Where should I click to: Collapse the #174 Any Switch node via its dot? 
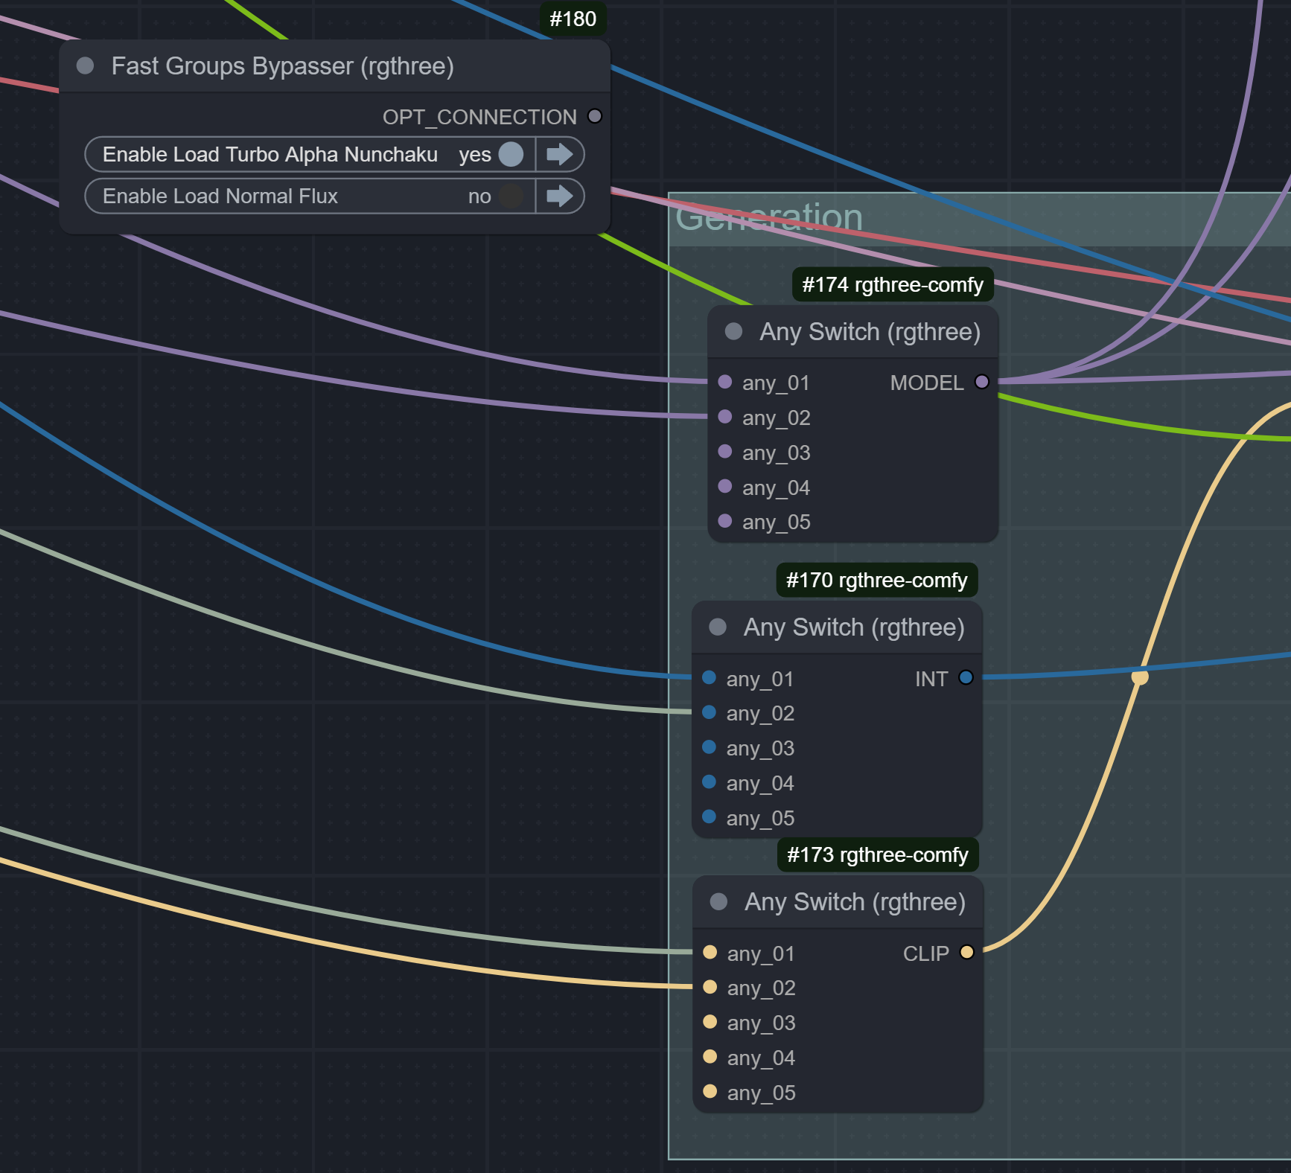pos(733,331)
